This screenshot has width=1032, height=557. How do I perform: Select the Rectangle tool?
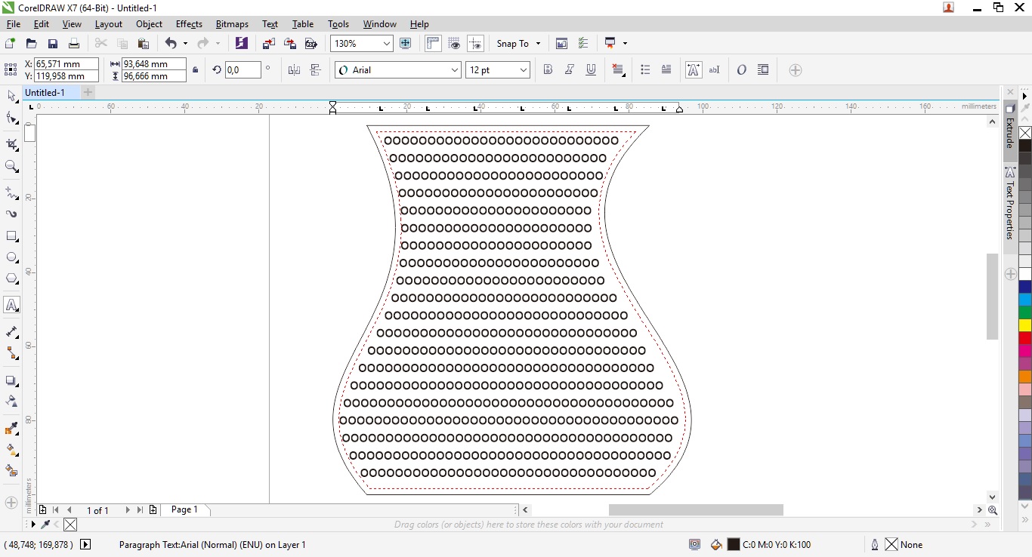[11, 236]
